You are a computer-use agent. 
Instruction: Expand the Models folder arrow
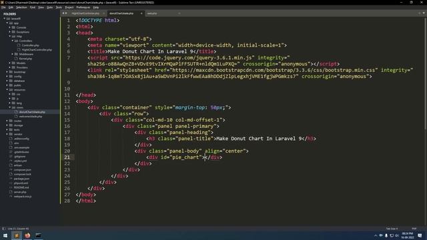click(10, 63)
